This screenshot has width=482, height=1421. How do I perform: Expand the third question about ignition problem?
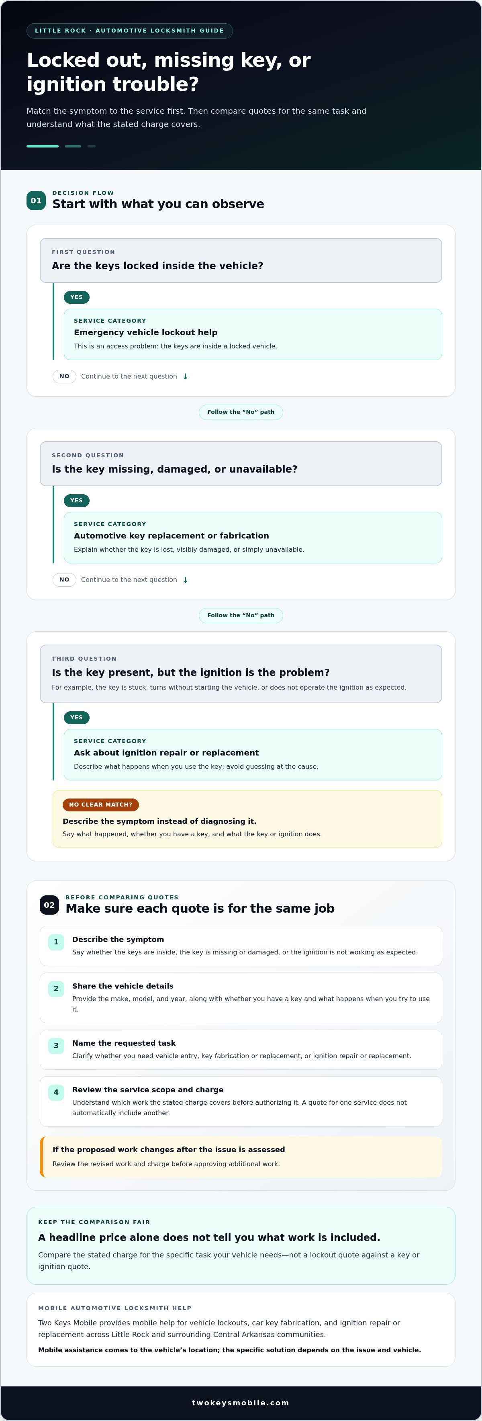click(241, 674)
